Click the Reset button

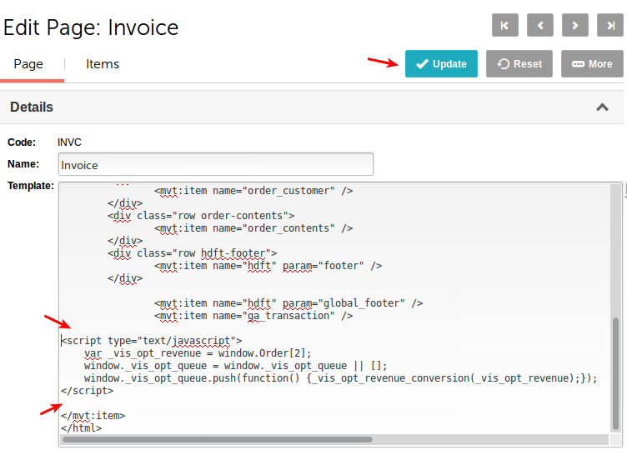(x=519, y=63)
